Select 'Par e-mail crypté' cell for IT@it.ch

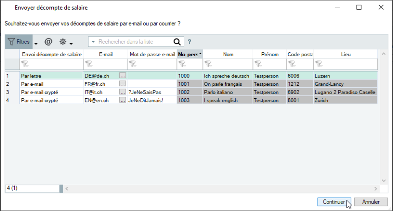point(51,92)
